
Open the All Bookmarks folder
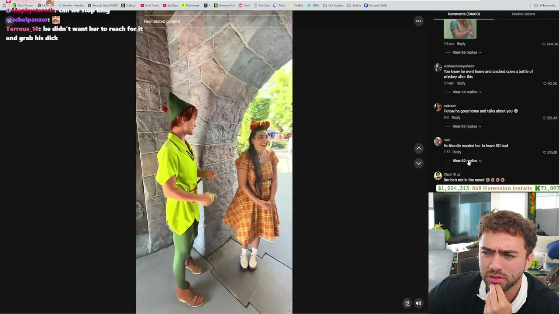click(545, 5)
